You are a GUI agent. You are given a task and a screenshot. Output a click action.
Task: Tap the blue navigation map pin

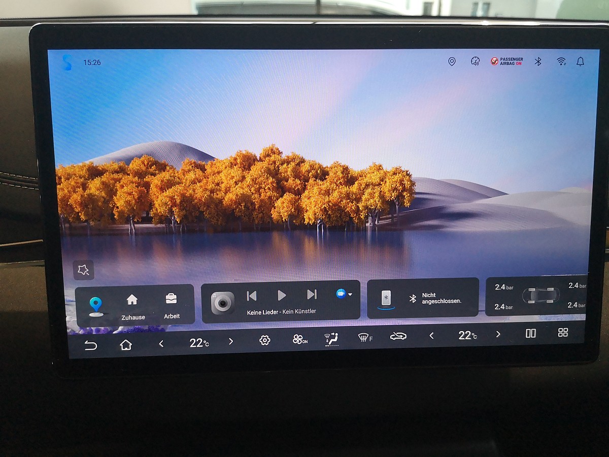point(95,306)
